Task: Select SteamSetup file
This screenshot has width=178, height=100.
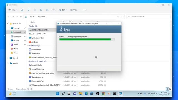Action: [x=36, y=54]
